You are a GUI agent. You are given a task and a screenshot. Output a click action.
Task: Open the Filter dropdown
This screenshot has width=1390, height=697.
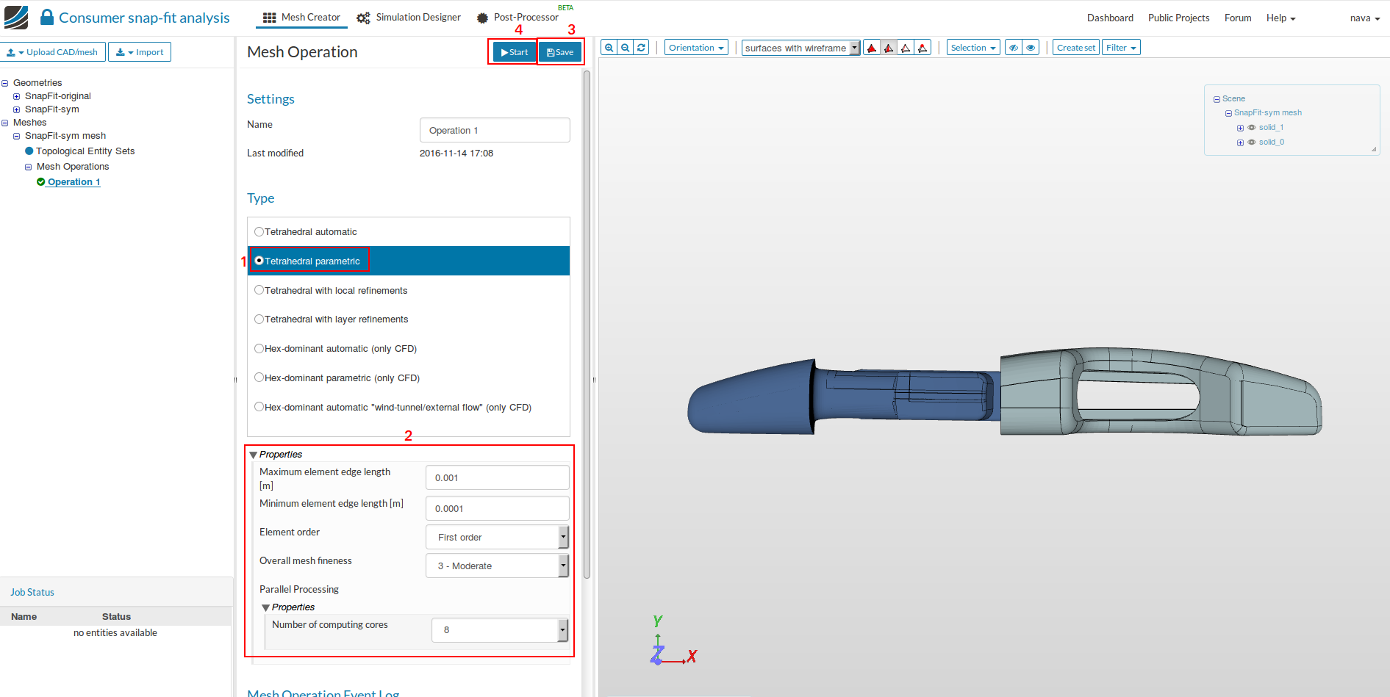pos(1121,48)
